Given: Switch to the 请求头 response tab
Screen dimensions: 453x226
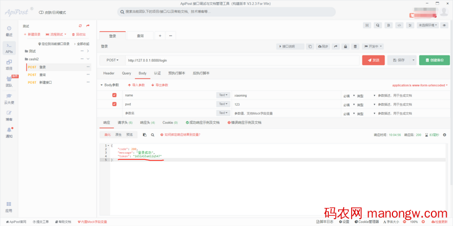Looking at the screenshot, I should [125, 123].
